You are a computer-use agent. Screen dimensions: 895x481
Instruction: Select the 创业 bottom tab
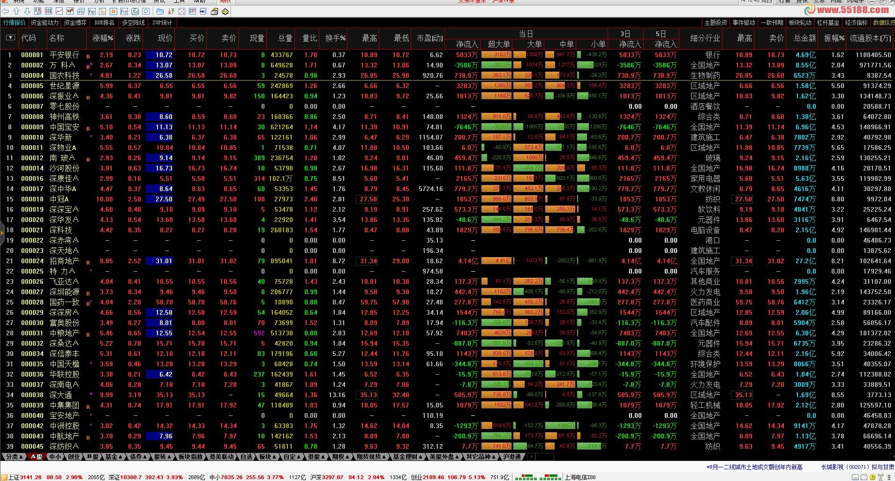click(x=74, y=457)
